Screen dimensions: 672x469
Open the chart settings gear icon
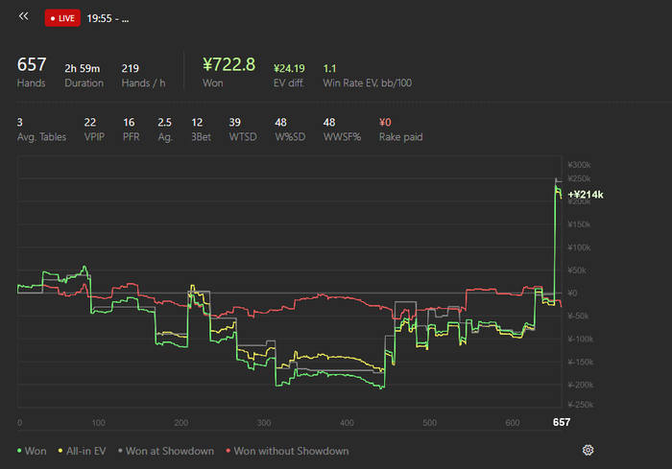pos(588,450)
